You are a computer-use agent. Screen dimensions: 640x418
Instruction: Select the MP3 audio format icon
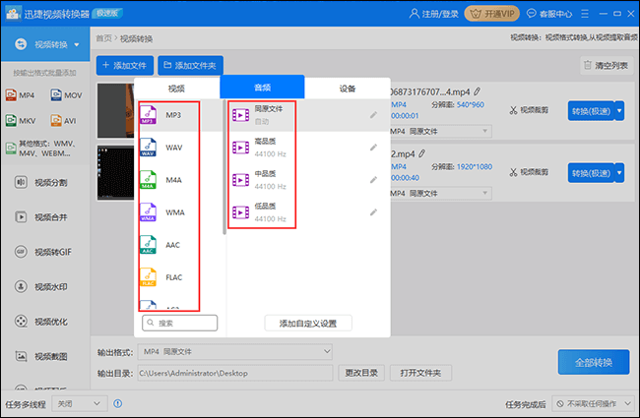pos(148,115)
